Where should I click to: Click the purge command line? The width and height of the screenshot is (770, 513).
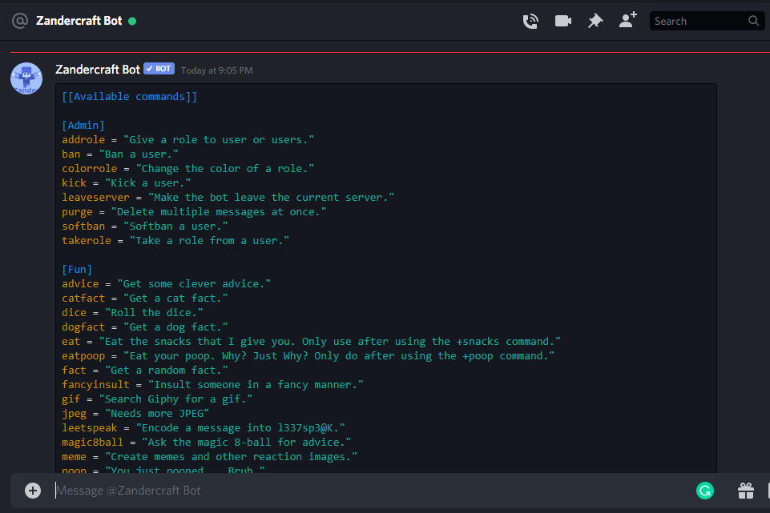pos(194,212)
